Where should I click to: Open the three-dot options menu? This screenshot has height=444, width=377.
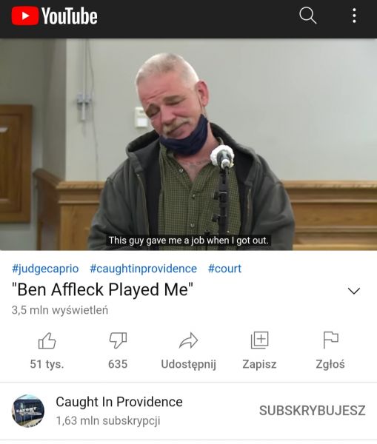(354, 16)
